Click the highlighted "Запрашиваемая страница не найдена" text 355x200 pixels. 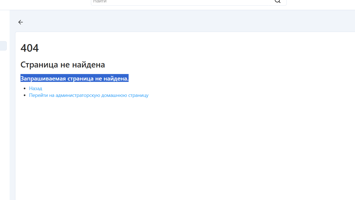(74, 79)
